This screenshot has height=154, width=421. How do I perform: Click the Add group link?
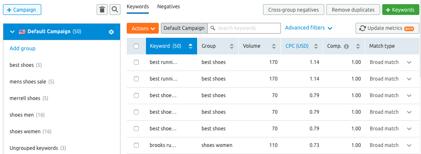pyautogui.click(x=23, y=49)
